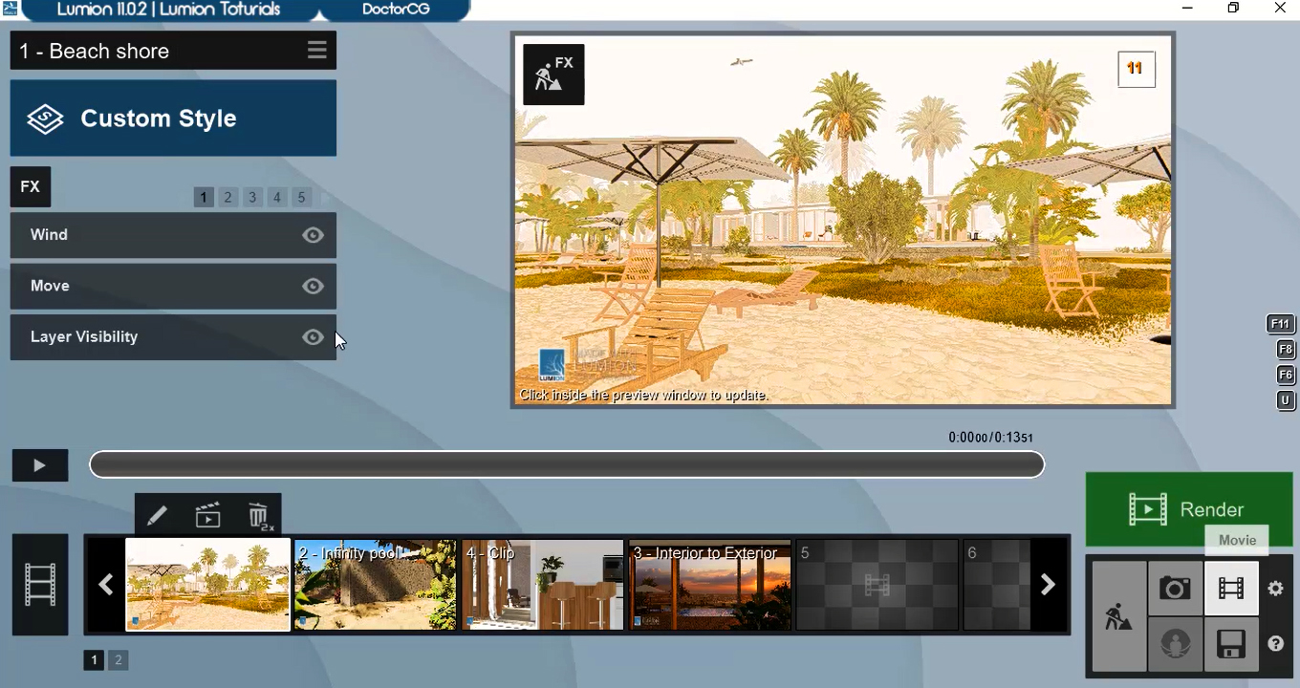Close the Lumion window
The height and width of the screenshot is (688, 1300).
tap(1280, 9)
